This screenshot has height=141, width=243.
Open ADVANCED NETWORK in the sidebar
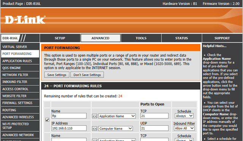(x=20, y=135)
